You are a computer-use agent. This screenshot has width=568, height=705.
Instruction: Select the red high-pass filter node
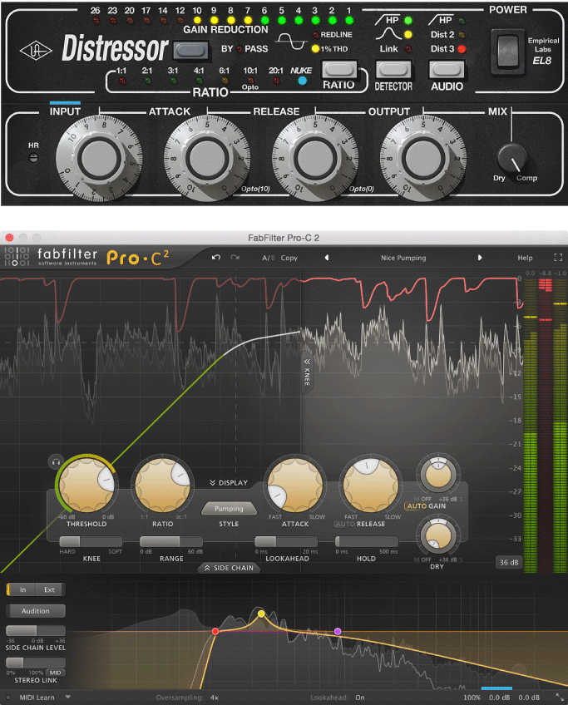click(x=215, y=631)
